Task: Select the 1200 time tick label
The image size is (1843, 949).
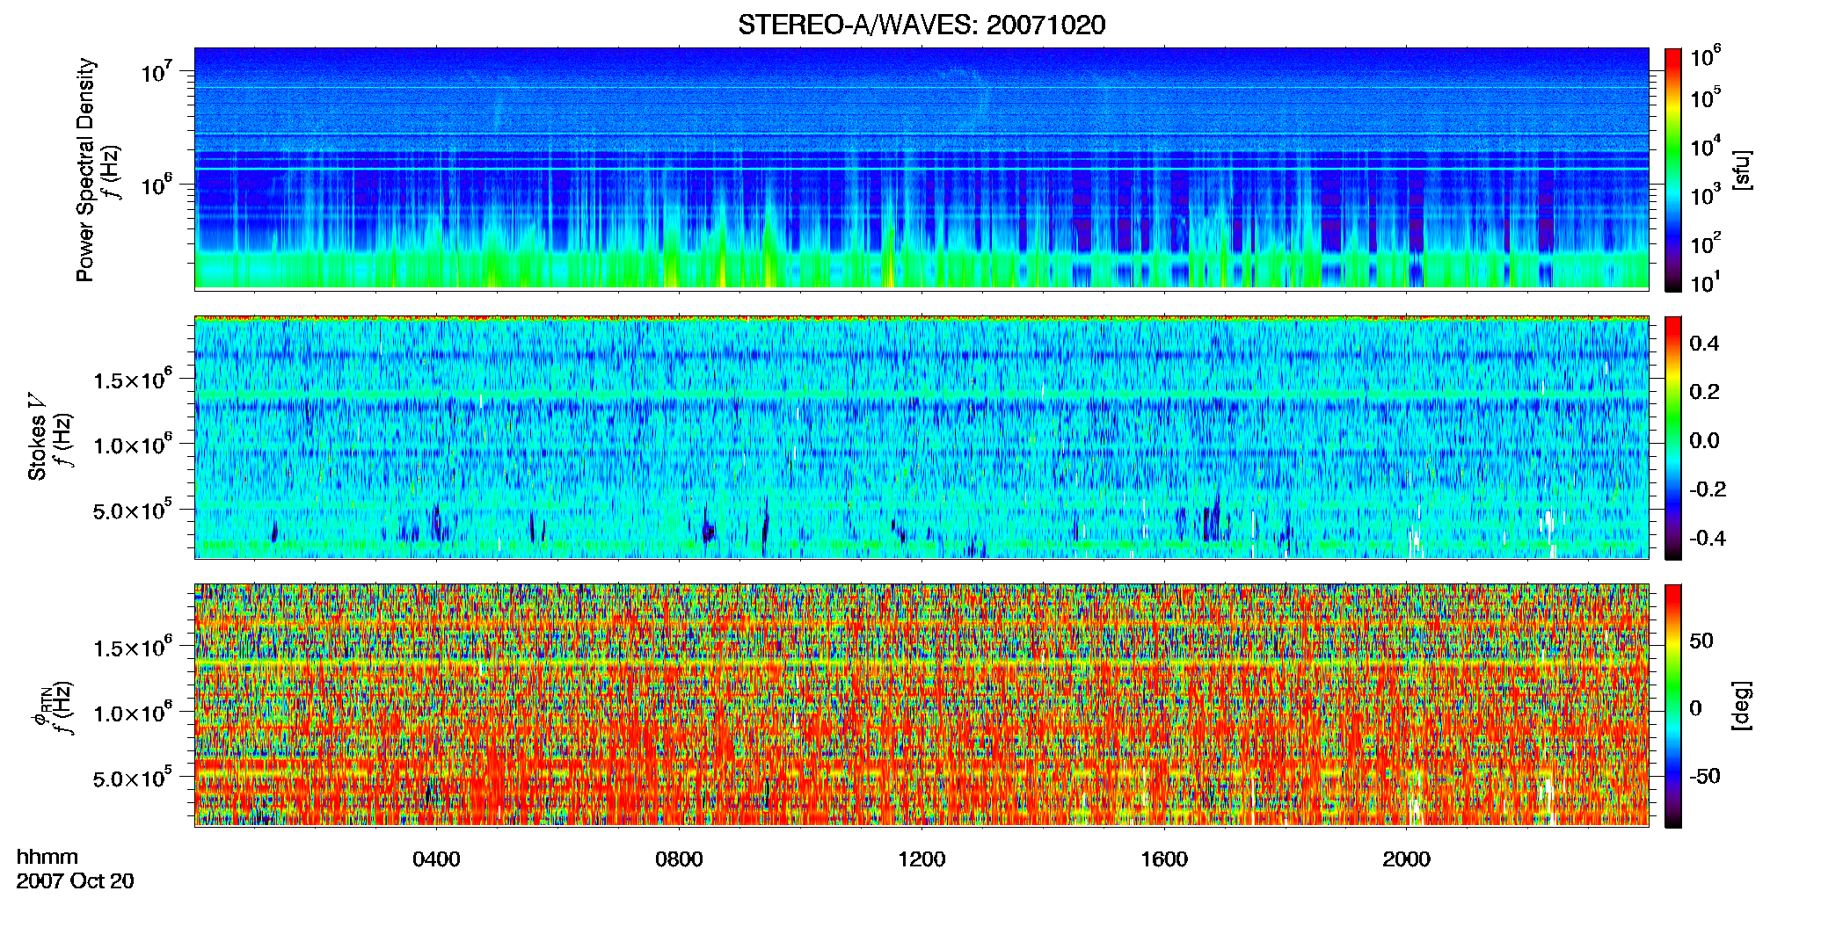Action: pos(921,858)
